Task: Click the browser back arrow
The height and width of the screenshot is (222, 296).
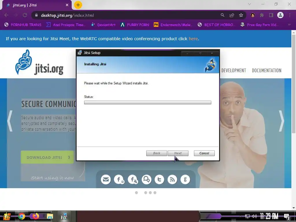Action: coord(6,15)
